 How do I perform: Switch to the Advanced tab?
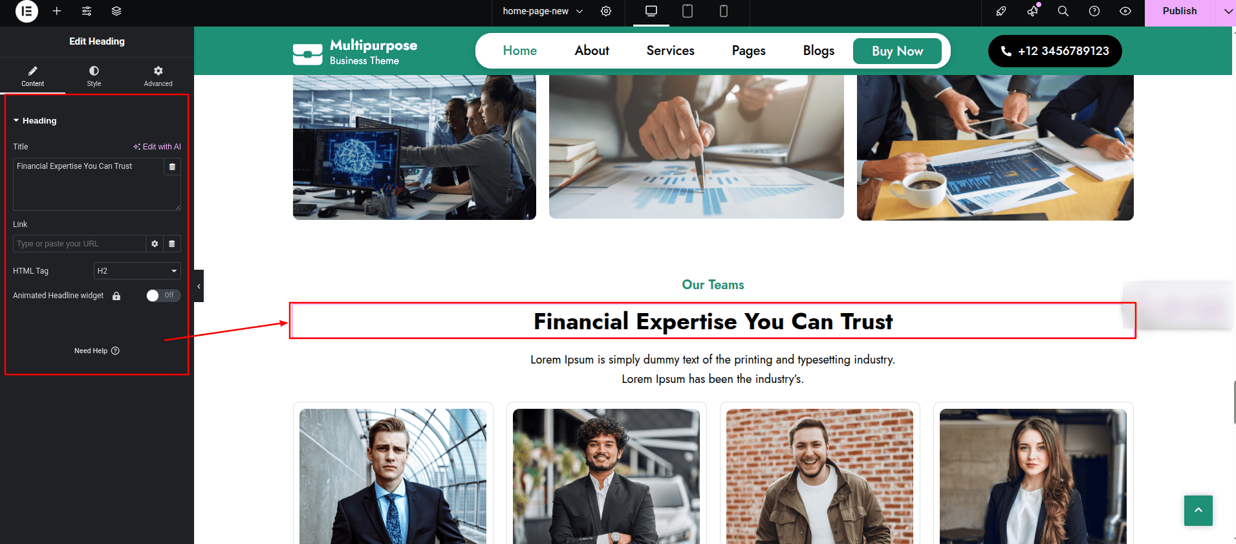coord(158,76)
